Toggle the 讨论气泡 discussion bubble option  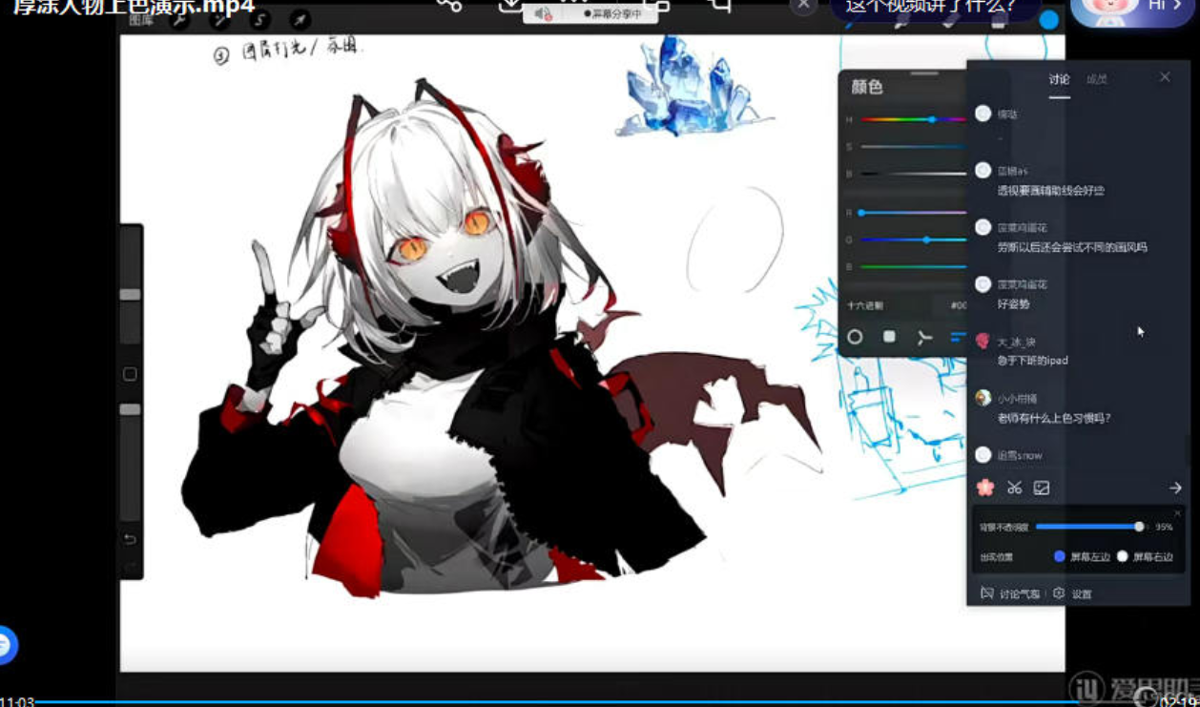point(1010,593)
